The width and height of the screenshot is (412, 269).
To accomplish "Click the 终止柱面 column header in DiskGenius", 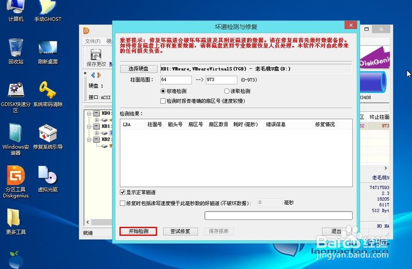I will point(379,117).
